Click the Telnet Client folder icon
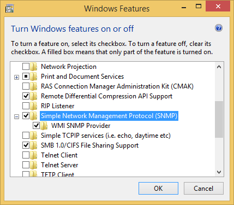 pos(34,155)
